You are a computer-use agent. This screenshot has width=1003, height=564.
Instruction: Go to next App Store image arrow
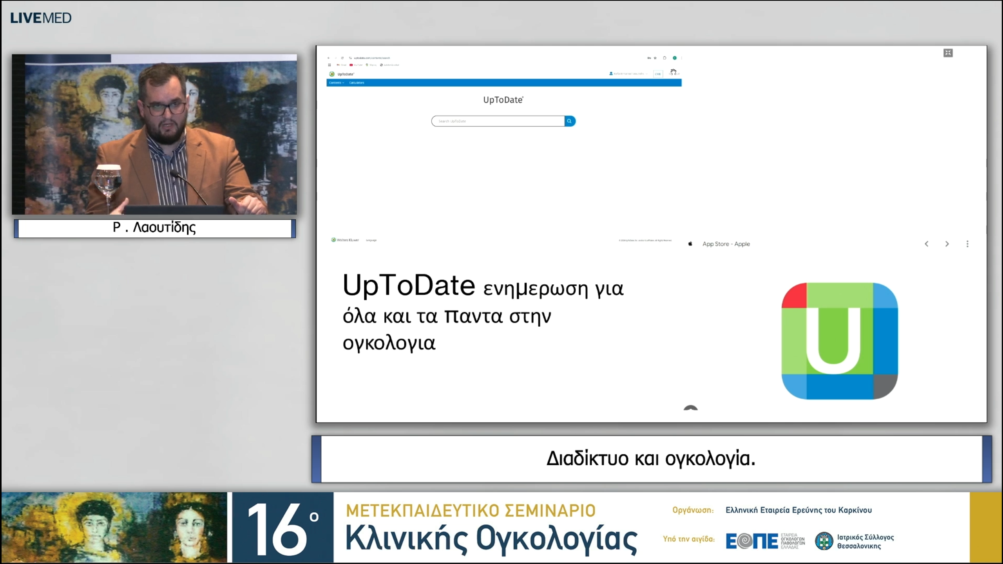[x=947, y=244]
